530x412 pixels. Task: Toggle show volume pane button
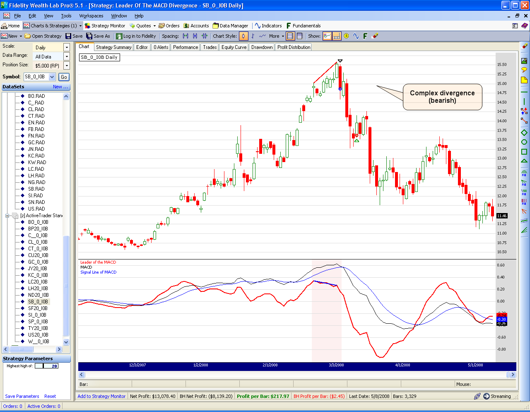[x=337, y=36]
